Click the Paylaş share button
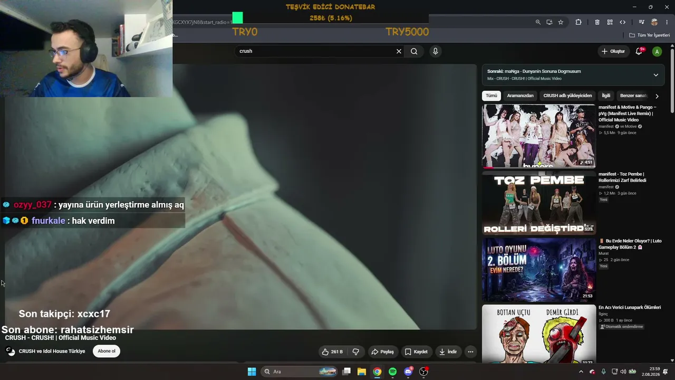Viewport: 675px width, 380px height. pyautogui.click(x=383, y=351)
